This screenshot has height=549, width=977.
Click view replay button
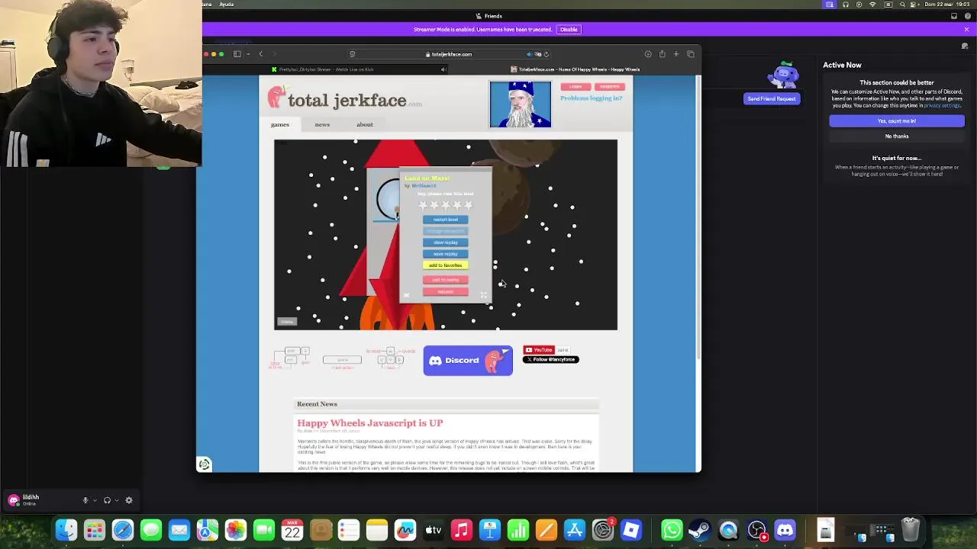(x=446, y=242)
